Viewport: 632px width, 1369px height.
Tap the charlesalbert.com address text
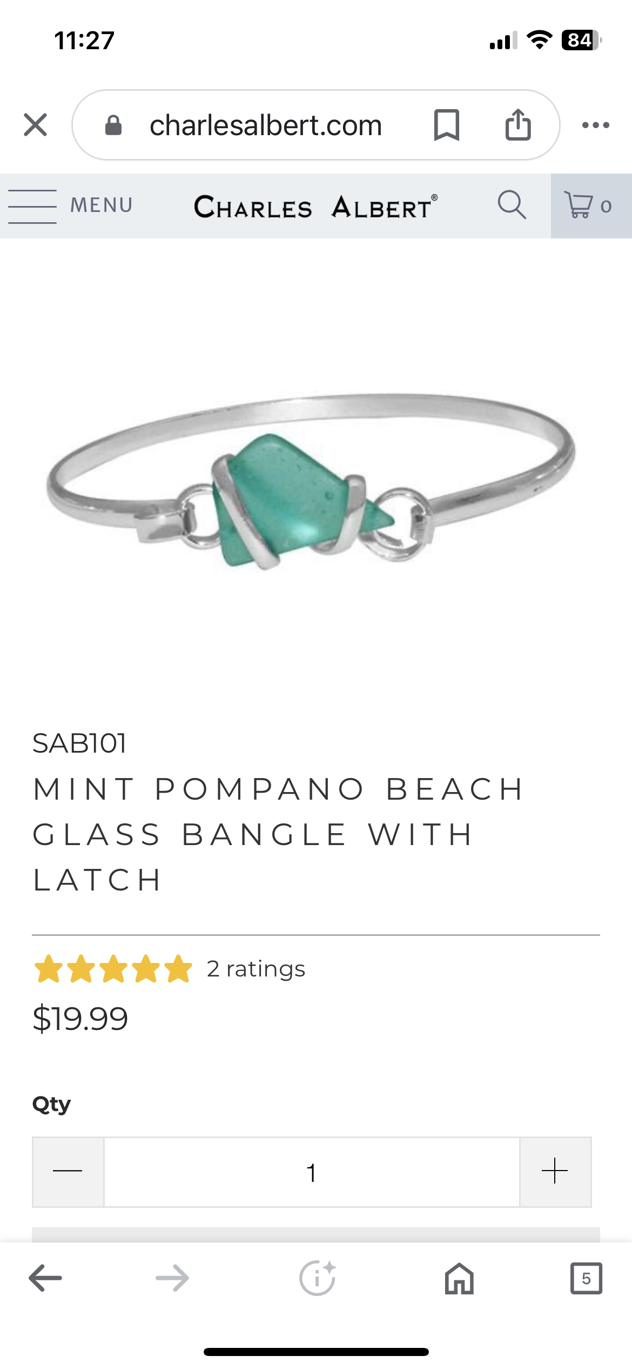click(266, 125)
